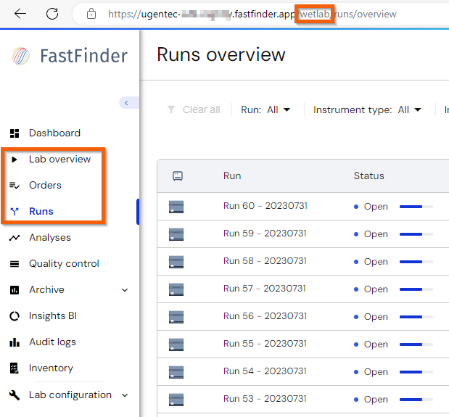449x417 pixels.
Task: Click progress bar of Run 54
Action: pyautogui.click(x=416, y=372)
